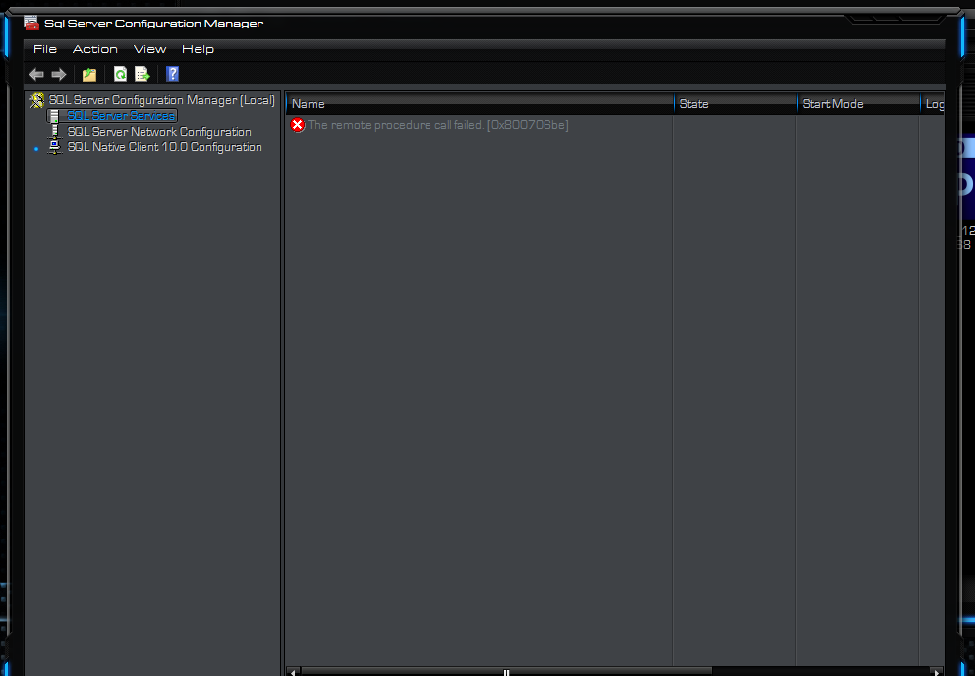The width and height of the screenshot is (975, 676).
Task: Click the Start Mode column header
Action: pyautogui.click(x=857, y=104)
